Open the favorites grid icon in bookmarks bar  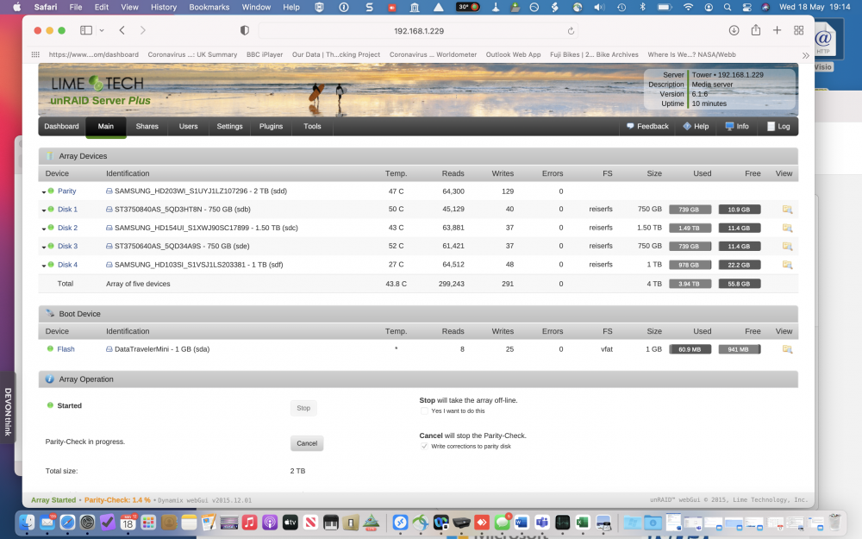tap(35, 54)
